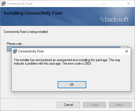Click the "Please wait..." label
Screen dimensions: 135x111
[x=15, y=44]
